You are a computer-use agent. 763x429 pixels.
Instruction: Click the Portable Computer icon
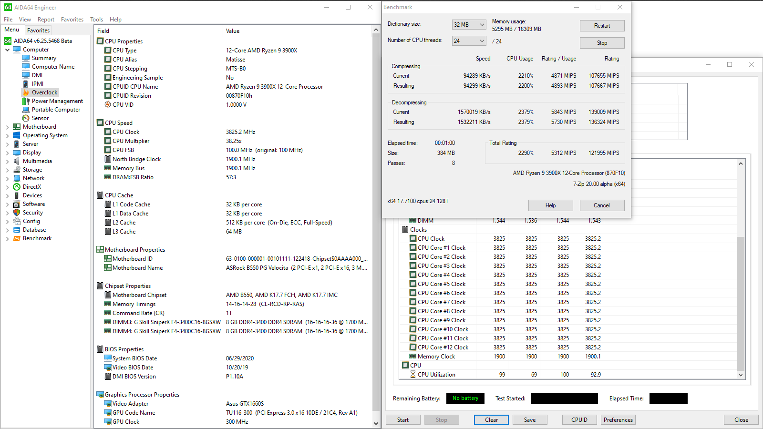coord(26,110)
